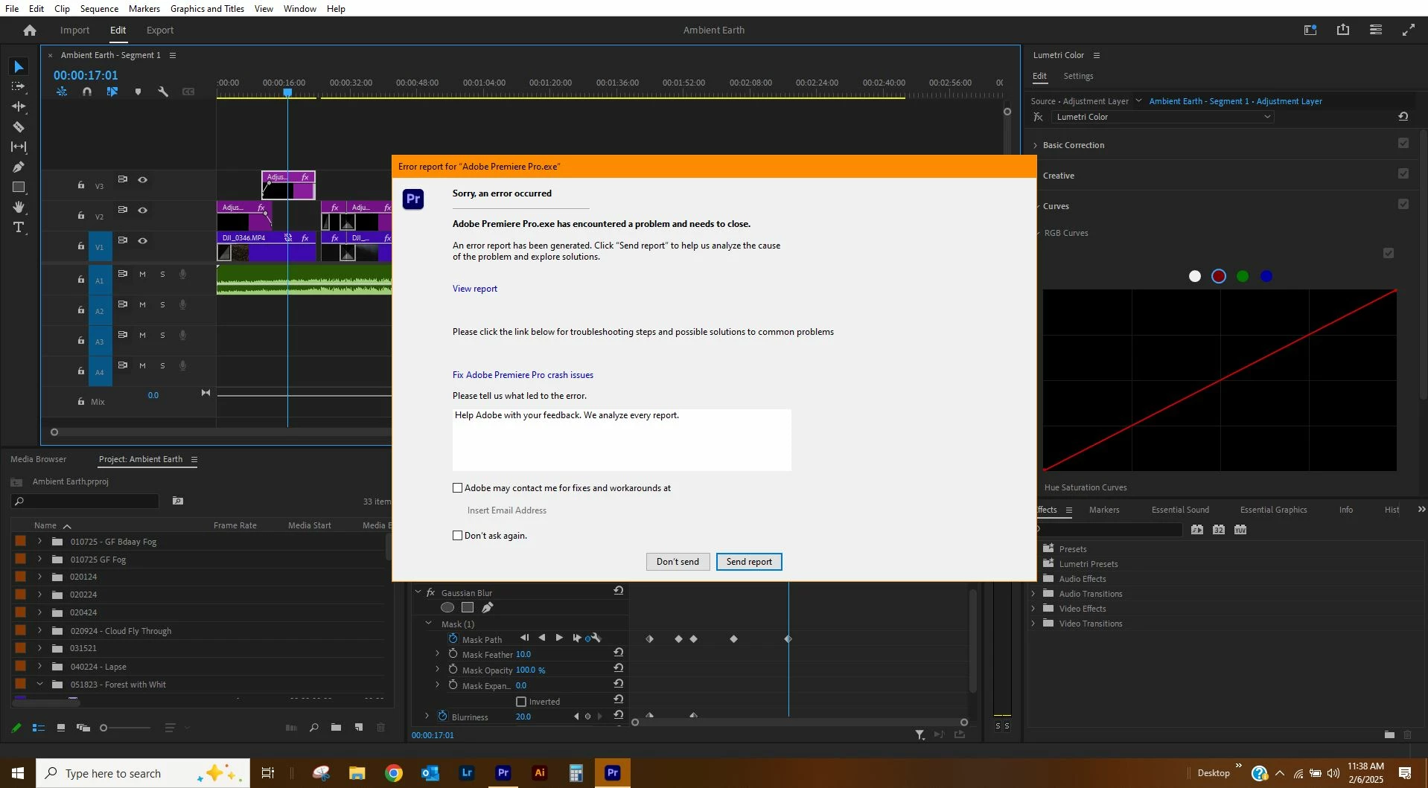
Task: Check the 'Don't ask again' checkbox
Action: (x=458, y=536)
